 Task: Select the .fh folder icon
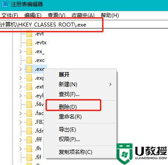29,148
